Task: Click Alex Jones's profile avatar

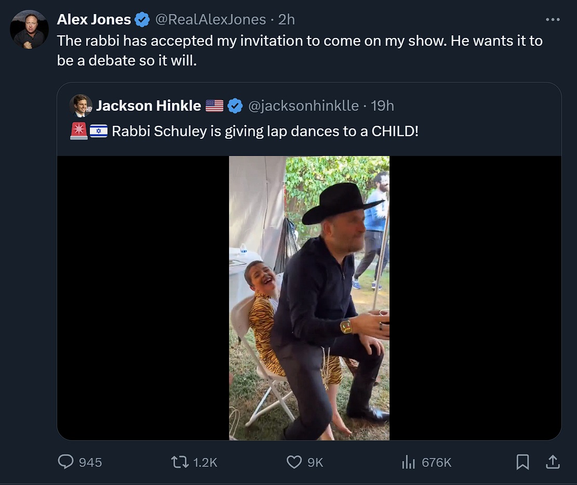Action: (29, 29)
